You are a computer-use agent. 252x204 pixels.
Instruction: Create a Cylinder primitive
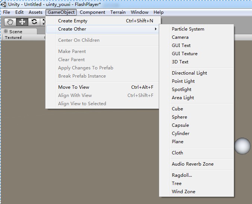(x=196, y=134)
